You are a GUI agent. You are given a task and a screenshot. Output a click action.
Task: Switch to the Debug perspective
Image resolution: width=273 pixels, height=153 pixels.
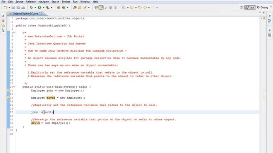click(x=263, y=8)
